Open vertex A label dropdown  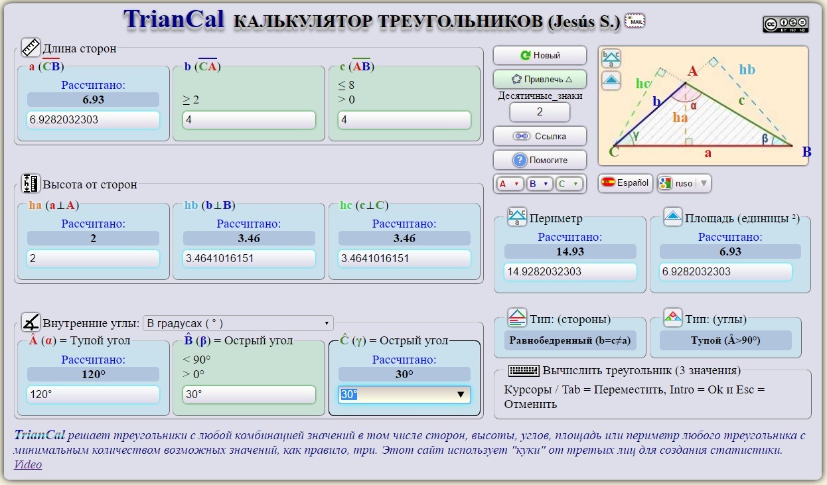[510, 184]
